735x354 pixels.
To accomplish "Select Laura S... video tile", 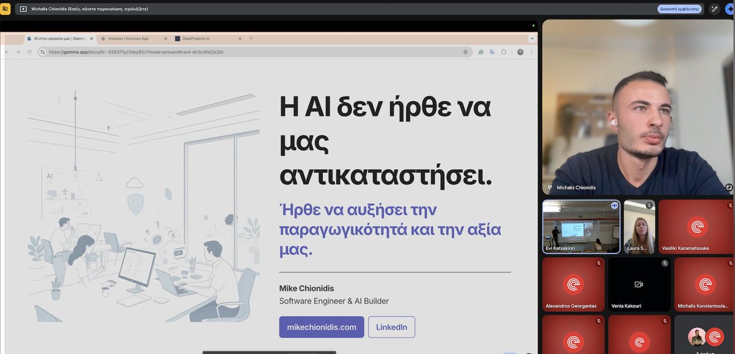I will 639,227.
